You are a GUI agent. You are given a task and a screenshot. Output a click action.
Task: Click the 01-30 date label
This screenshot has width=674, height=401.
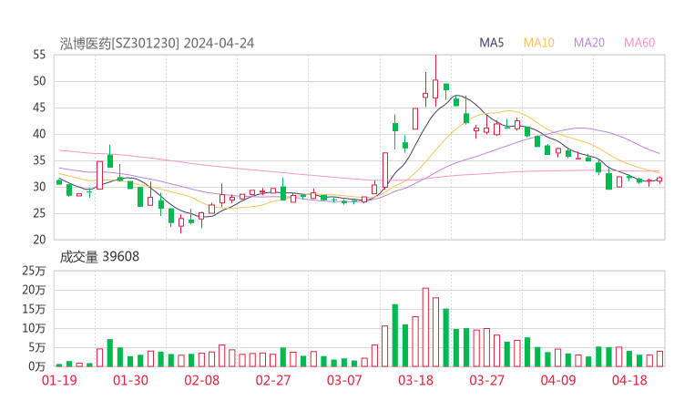(x=130, y=380)
